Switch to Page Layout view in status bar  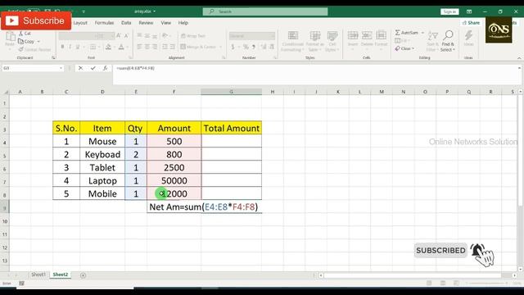click(443, 284)
